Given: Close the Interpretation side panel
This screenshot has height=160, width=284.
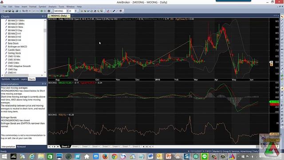Looking at the screenshot, I should click(x=45, y=84).
